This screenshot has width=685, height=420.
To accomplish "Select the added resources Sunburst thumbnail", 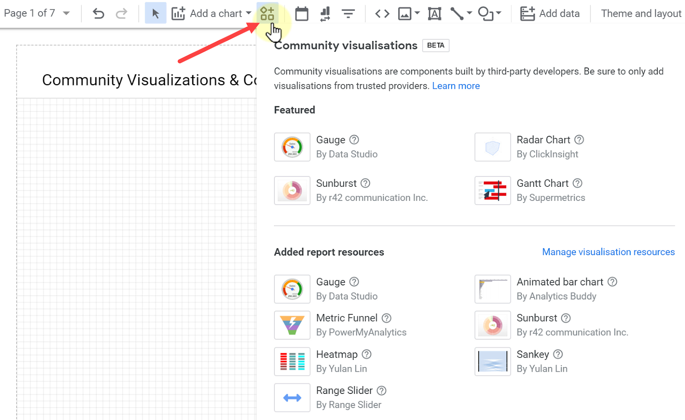I will click(x=492, y=325).
